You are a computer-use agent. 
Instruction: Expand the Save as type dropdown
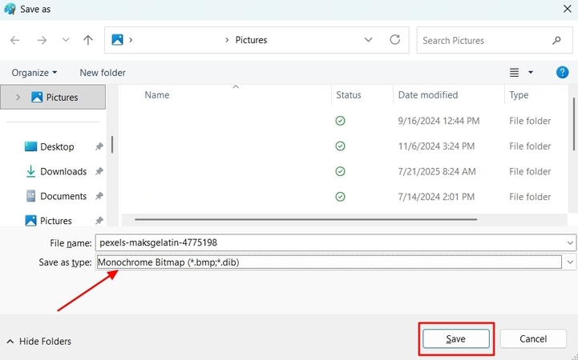570,262
